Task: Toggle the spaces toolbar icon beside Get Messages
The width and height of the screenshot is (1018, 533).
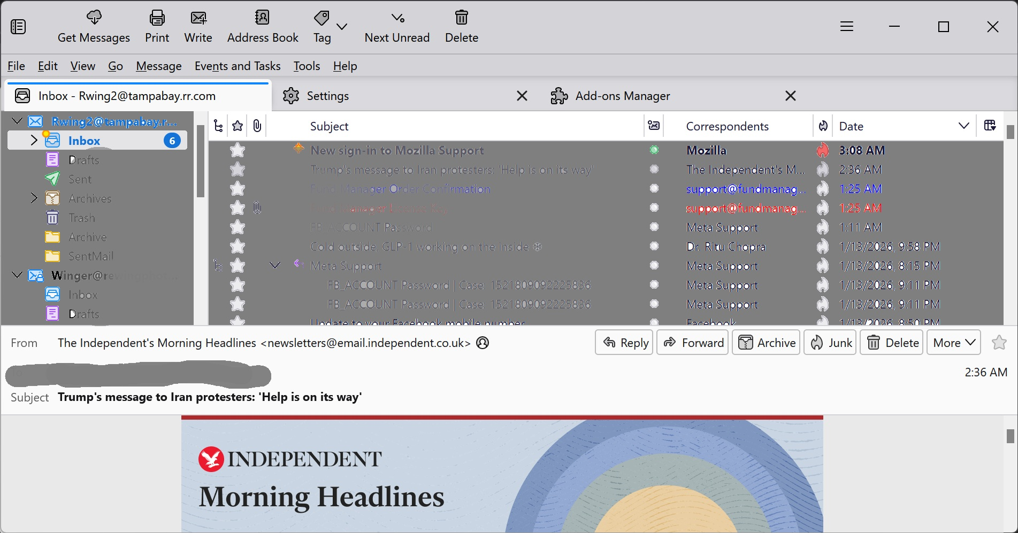Action: coord(18,27)
